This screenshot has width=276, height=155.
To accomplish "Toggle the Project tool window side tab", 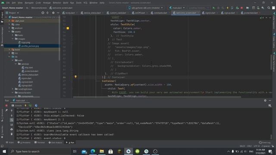I will pos(2,17).
